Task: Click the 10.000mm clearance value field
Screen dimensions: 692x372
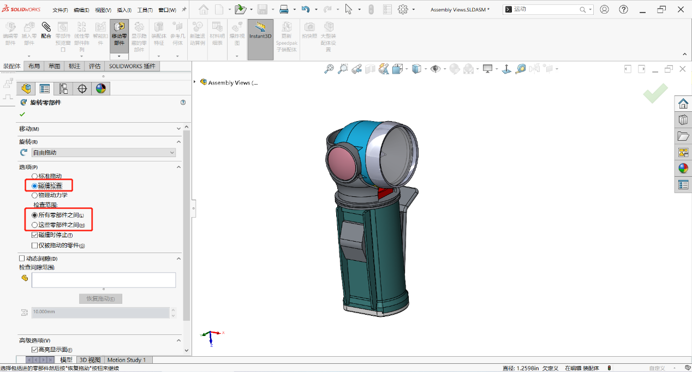Action: pyautogui.click(x=100, y=313)
